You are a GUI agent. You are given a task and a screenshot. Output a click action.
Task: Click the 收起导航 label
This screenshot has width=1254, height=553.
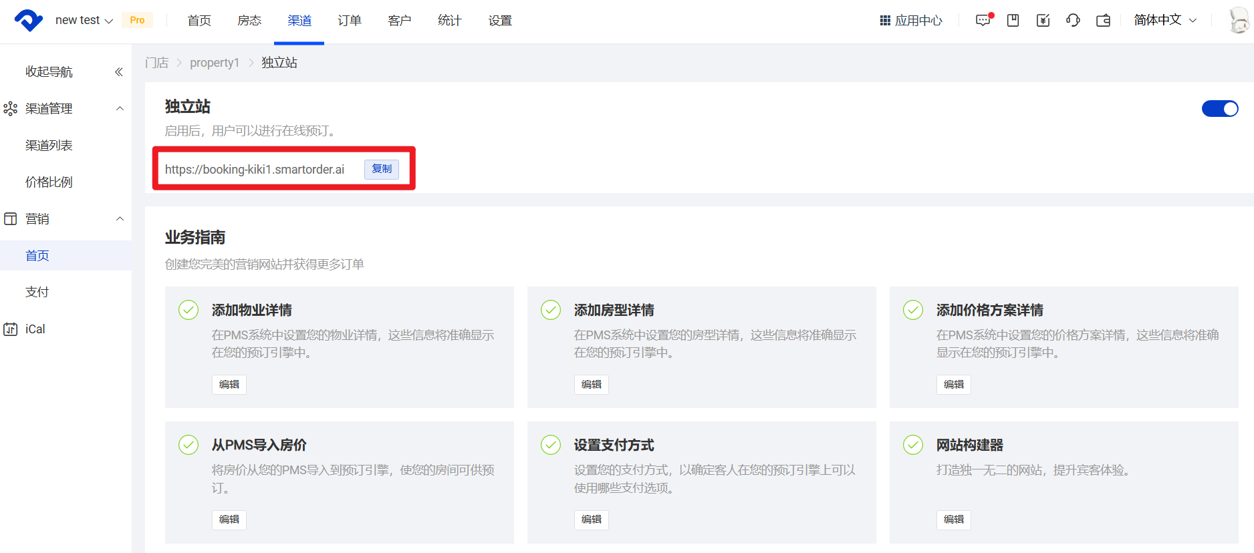(49, 71)
